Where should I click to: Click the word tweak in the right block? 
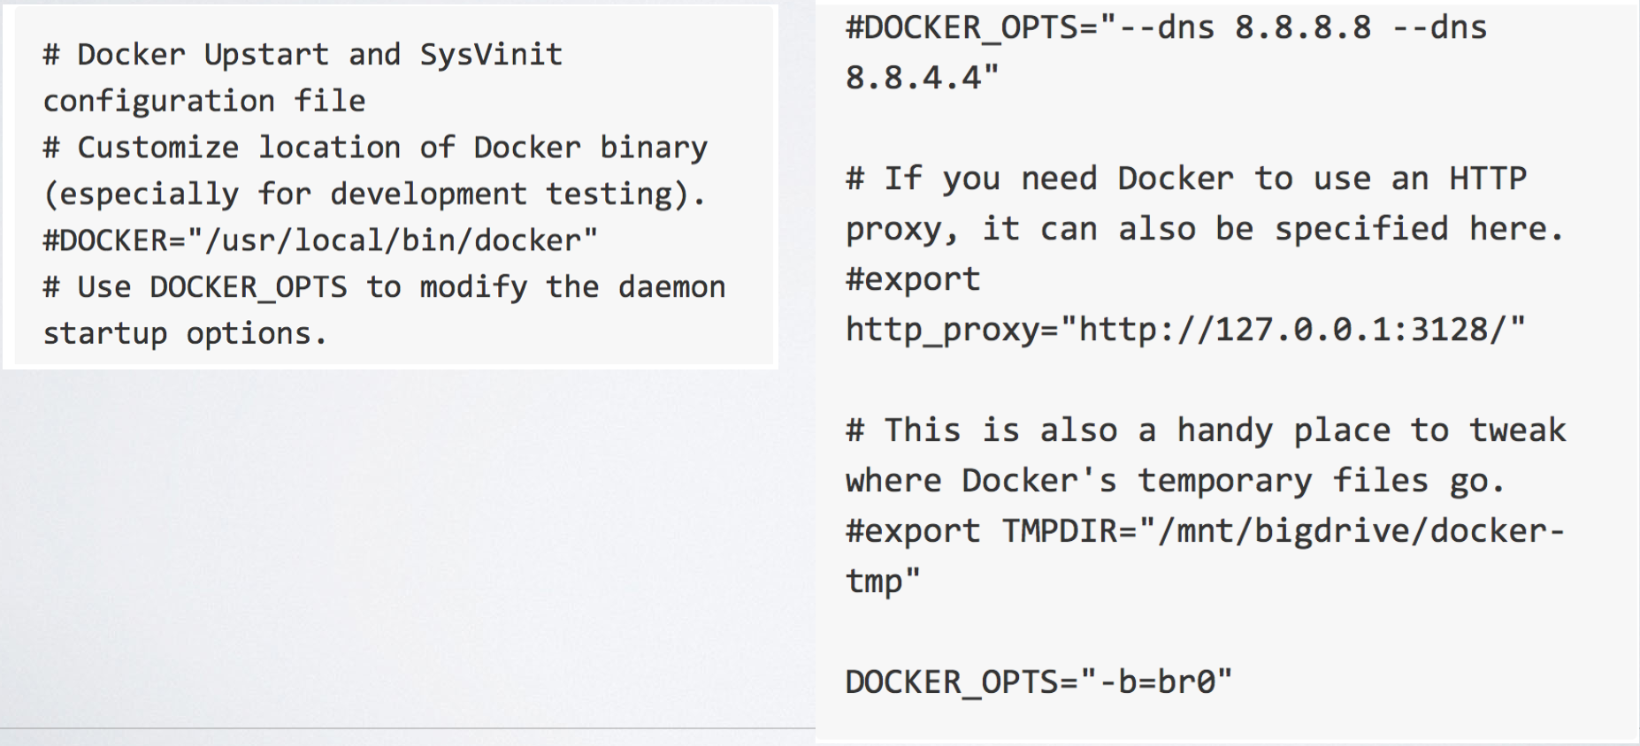pos(1517,430)
